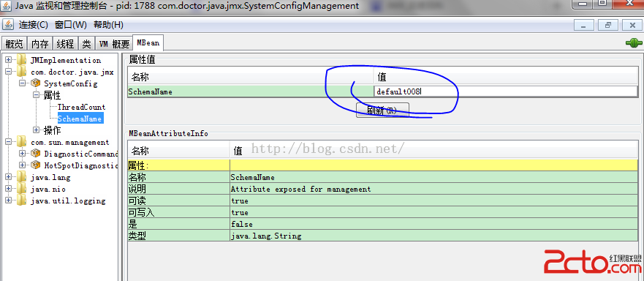
Task: Click the 是 row value false
Action: click(433, 224)
